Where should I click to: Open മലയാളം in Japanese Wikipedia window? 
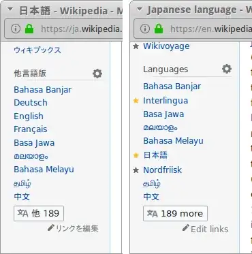click(x=31, y=156)
